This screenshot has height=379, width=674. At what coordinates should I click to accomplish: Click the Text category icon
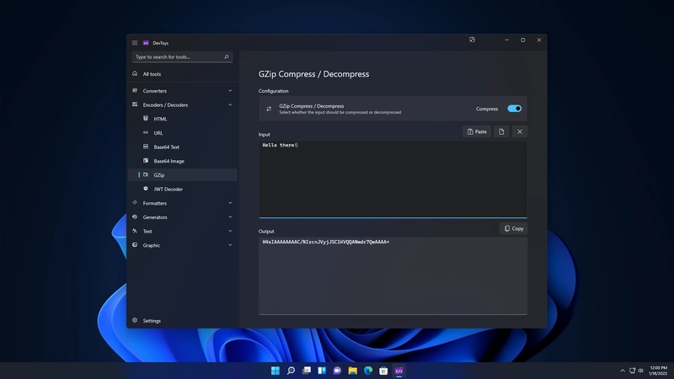tap(135, 231)
